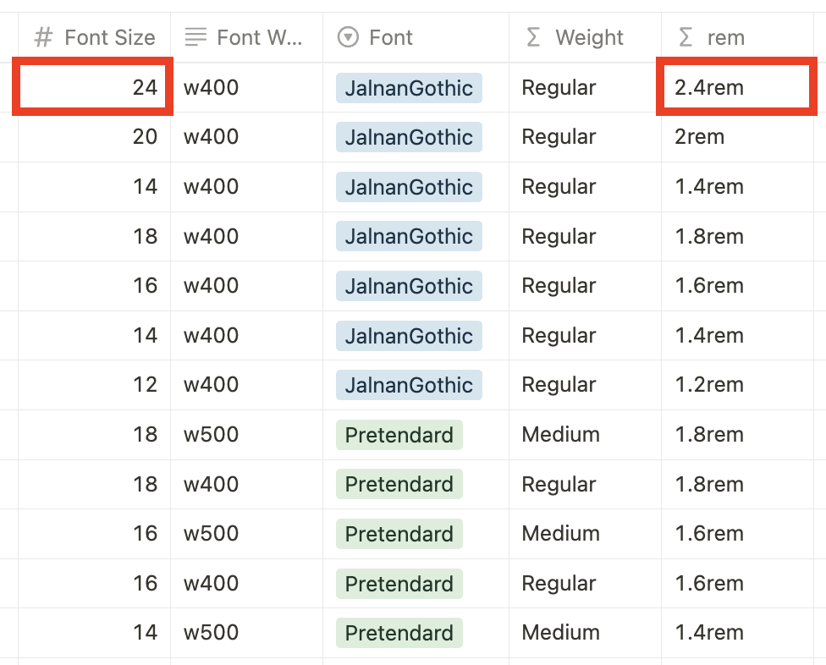This screenshot has height=665, width=826.
Task: Click 1.6rem cell in the Pretendard w400 row
Action: pyautogui.click(x=737, y=584)
